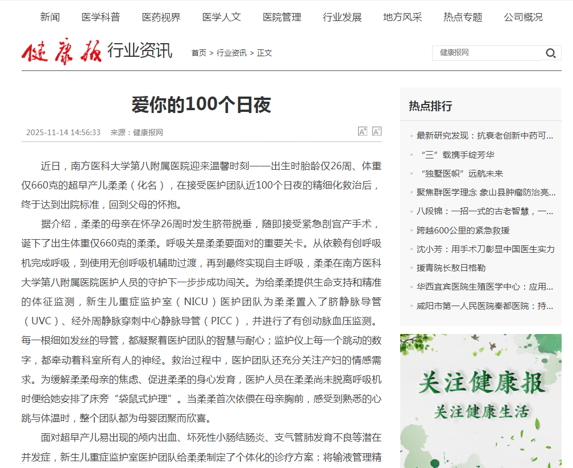573x468 pixels.
Task: Focus the 健康报网 search input field
Action: (488, 53)
